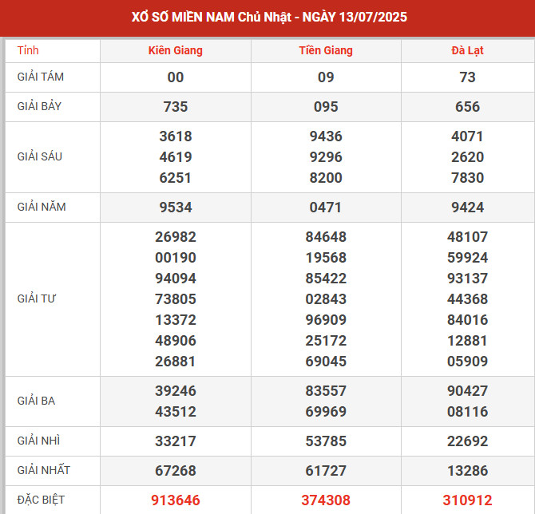Click the number 59924
535x514 pixels.
click(x=467, y=258)
